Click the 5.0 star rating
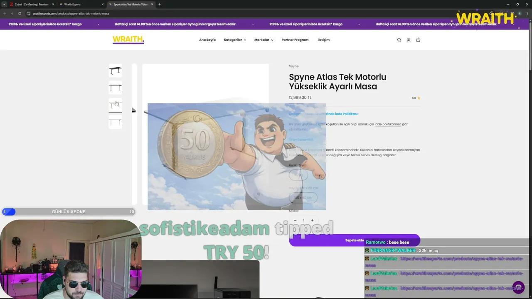Viewport: 532px width, 299px height. [416, 98]
